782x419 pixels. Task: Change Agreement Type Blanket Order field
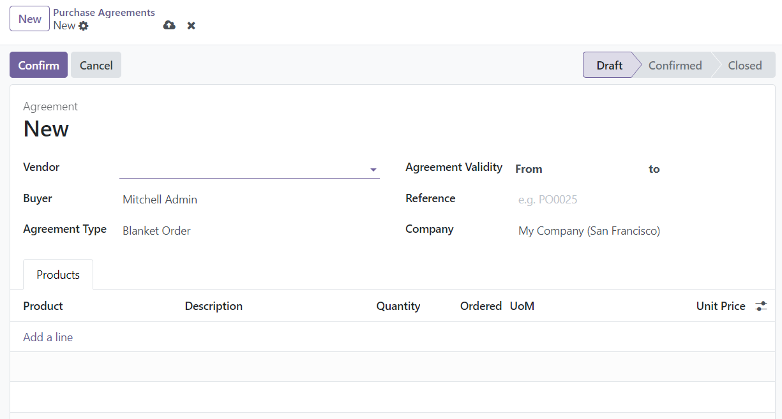pyautogui.click(x=249, y=231)
